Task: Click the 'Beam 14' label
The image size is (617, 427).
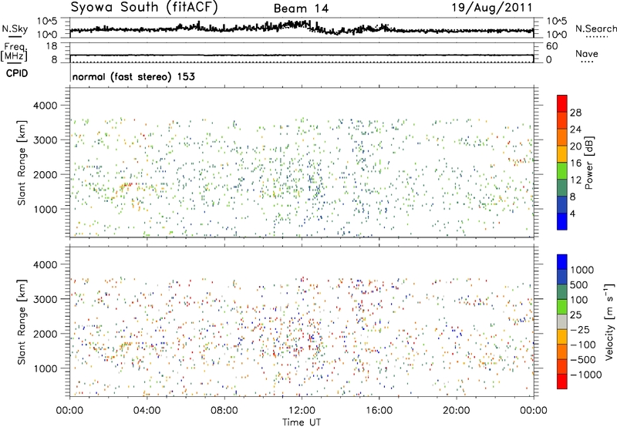Action: click(x=301, y=8)
